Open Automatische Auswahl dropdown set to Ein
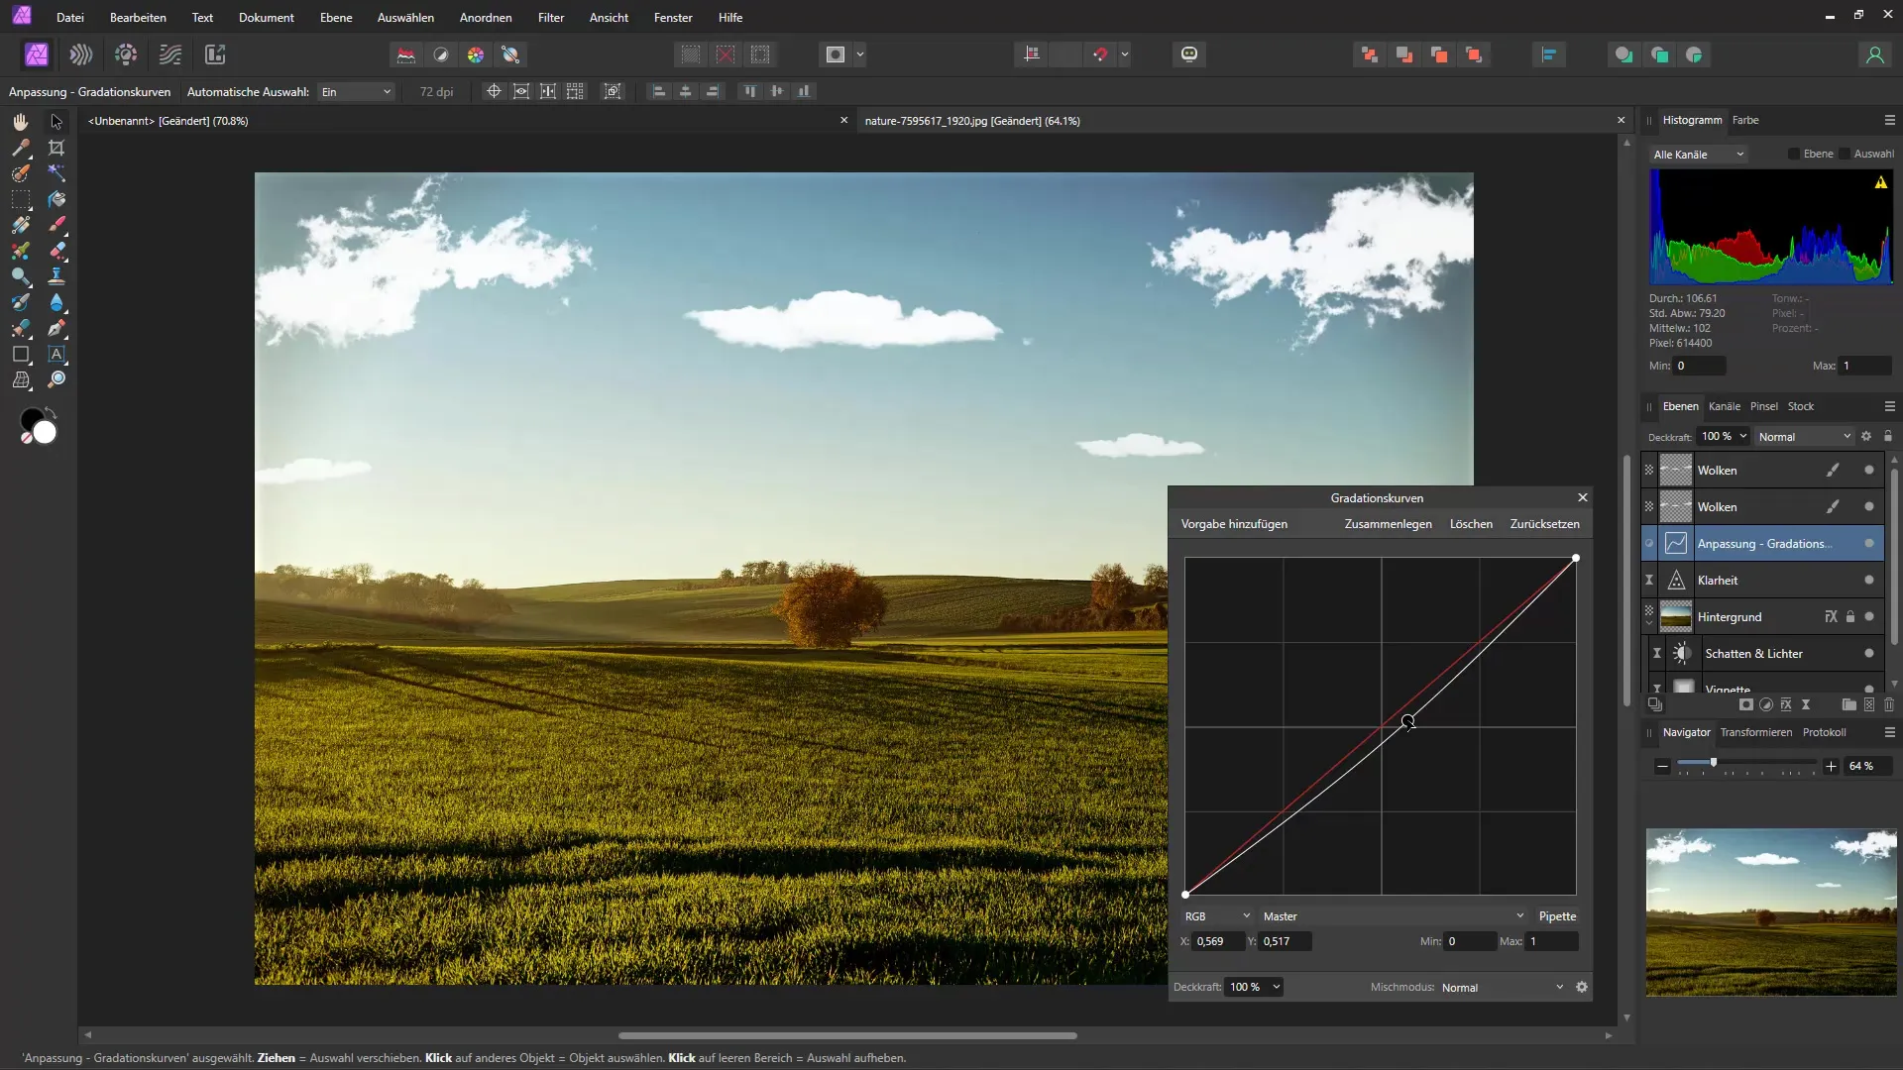This screenshot has height=1070, width=1903. tap(356, 92)
